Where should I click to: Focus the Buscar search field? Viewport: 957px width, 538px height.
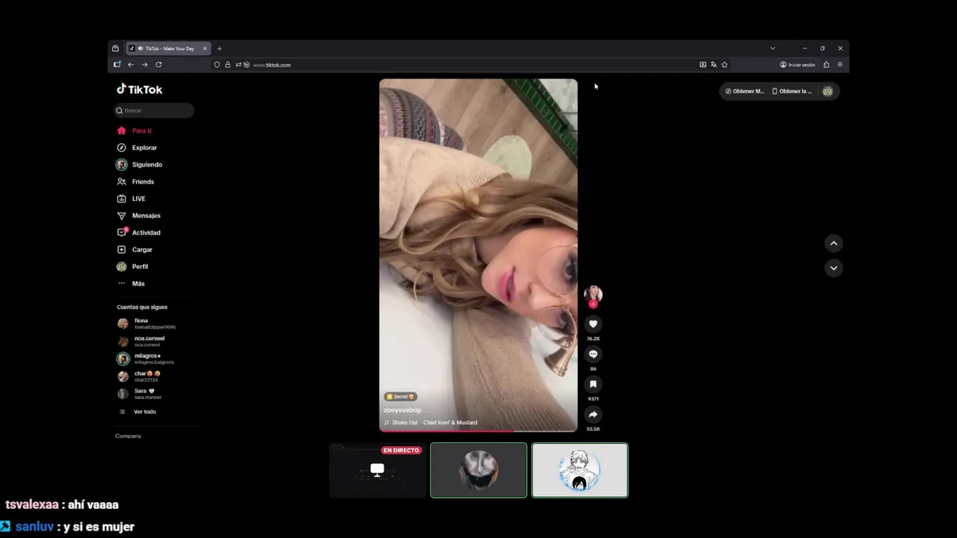(x=154, y=111)
